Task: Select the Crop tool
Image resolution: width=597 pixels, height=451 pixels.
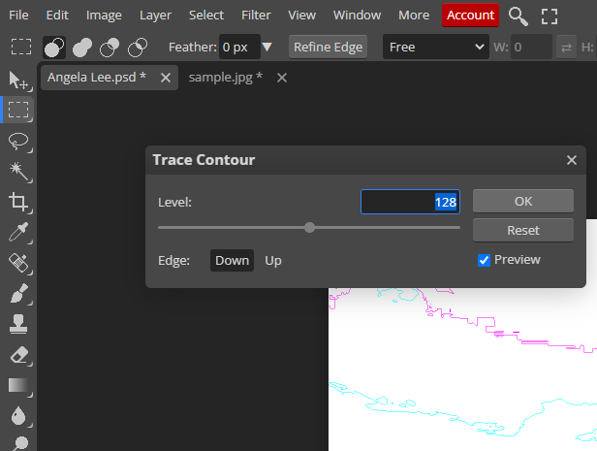Action: [17, 202]
